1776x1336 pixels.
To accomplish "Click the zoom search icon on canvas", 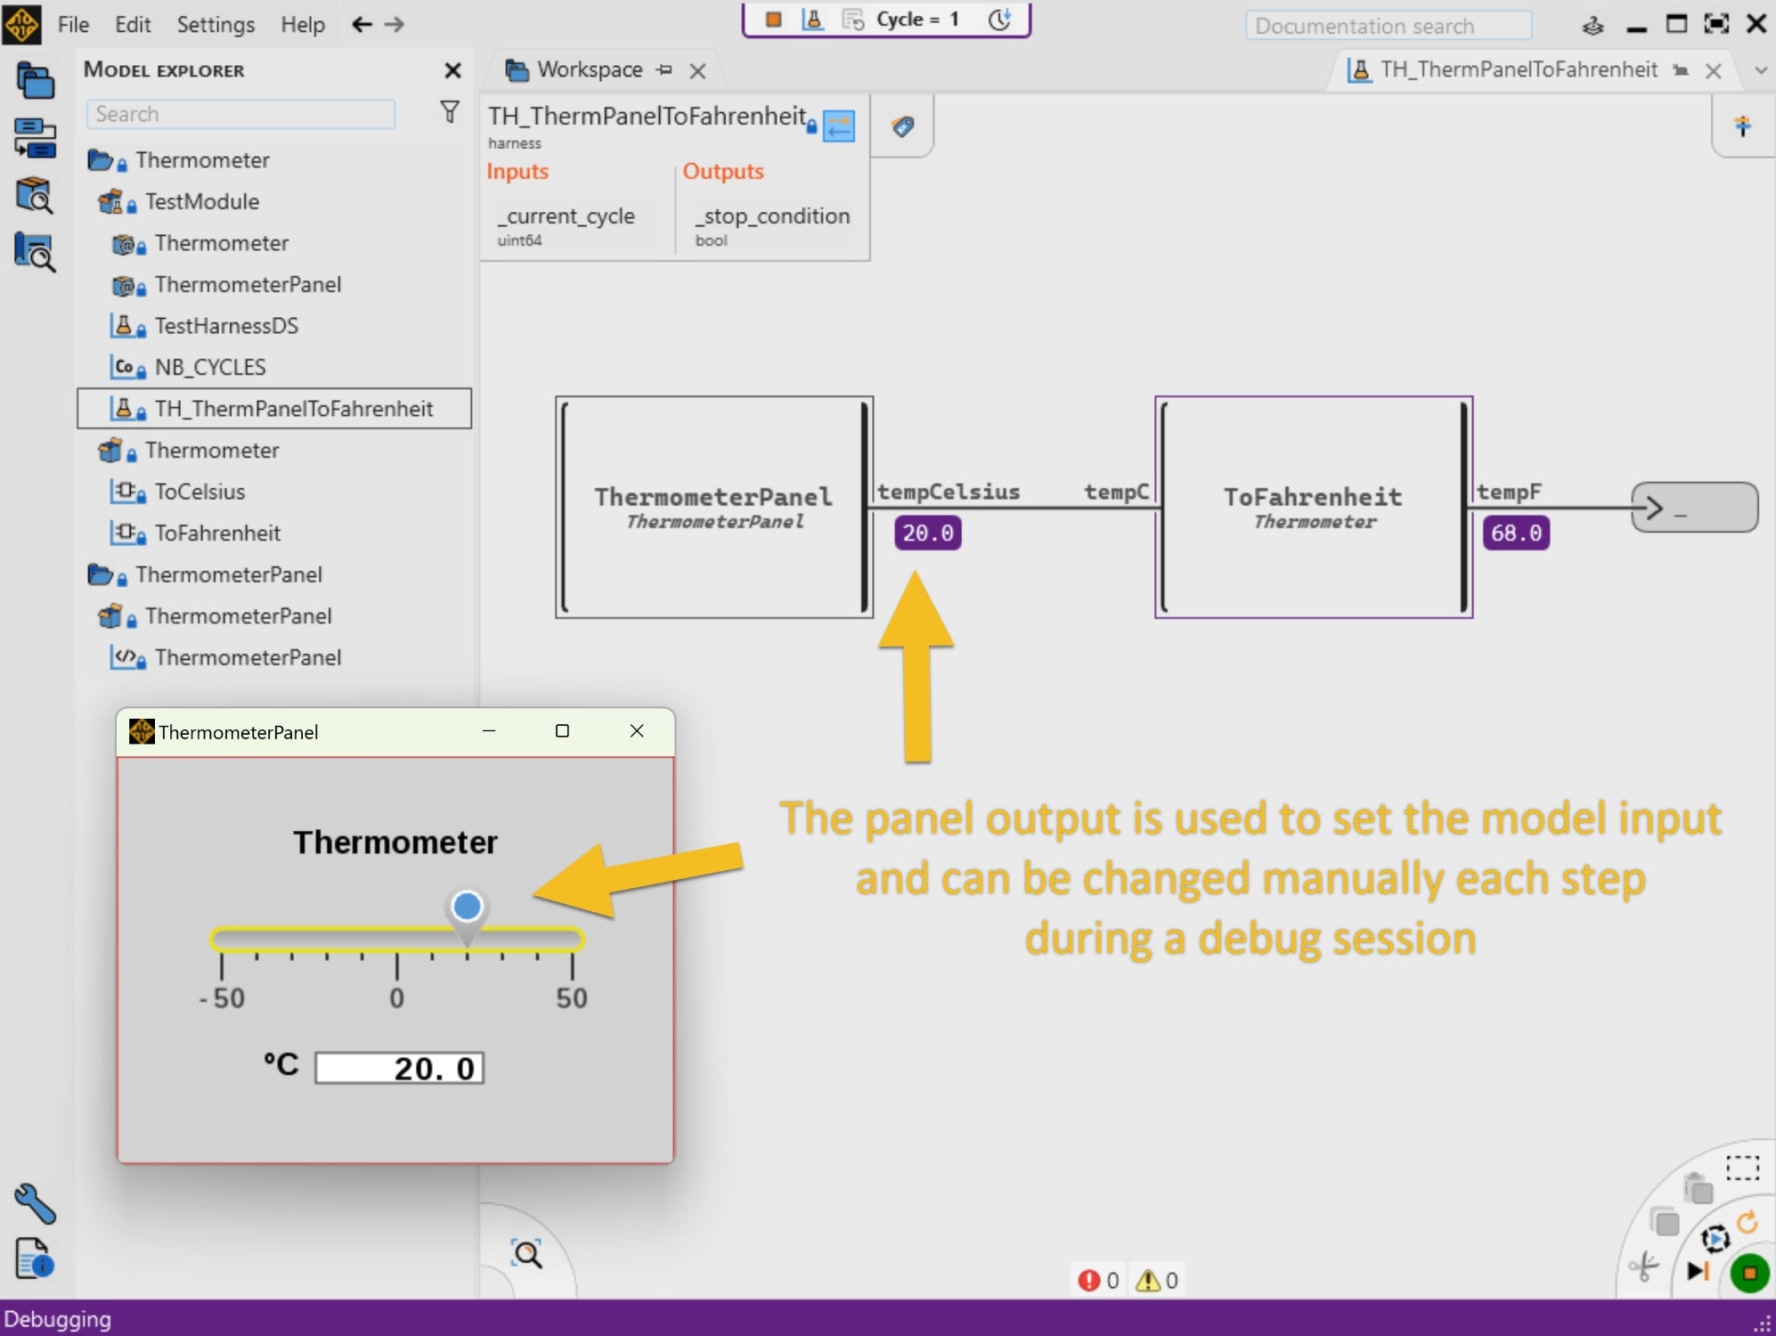I will point(526,1254).
